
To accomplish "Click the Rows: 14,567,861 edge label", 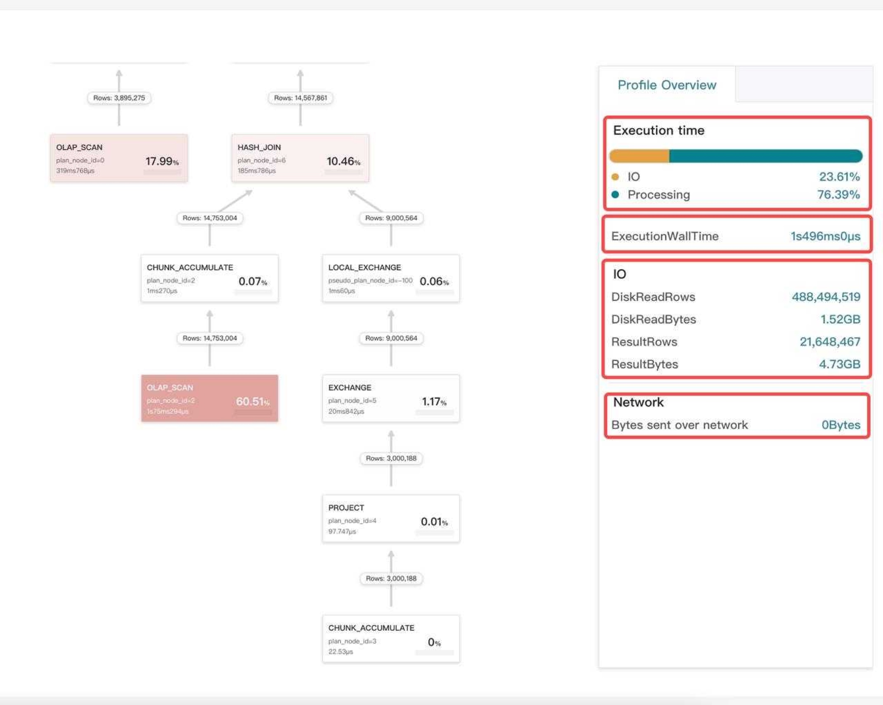I will tap(300, 98).
